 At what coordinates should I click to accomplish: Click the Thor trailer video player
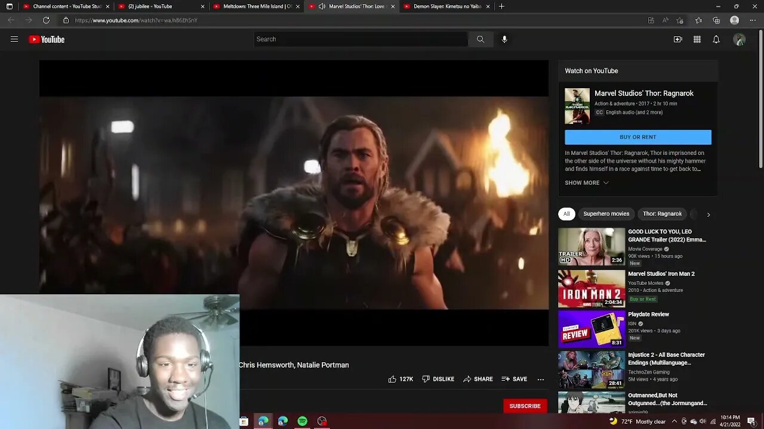pos(294,203)
